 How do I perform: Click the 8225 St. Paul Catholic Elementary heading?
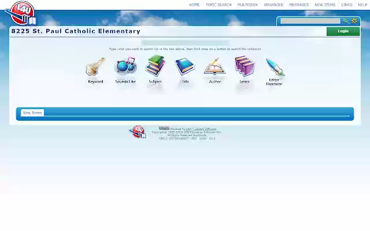click(76, 31)
